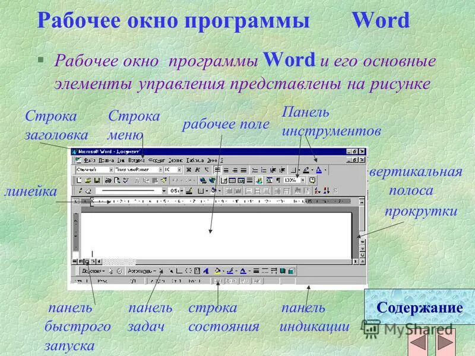
Task: Open the Файл menu
Action: 90,160
